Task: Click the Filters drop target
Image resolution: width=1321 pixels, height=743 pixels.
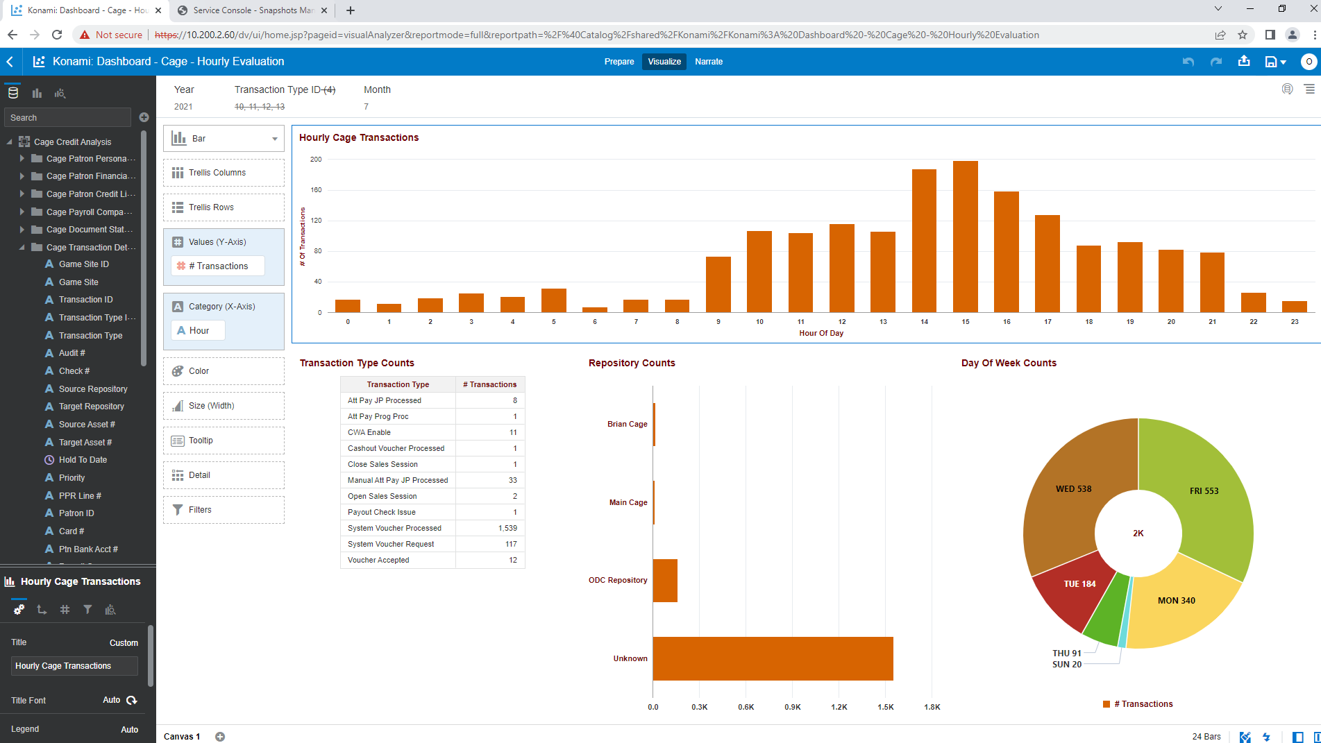Action: click(x=224, y=510)
